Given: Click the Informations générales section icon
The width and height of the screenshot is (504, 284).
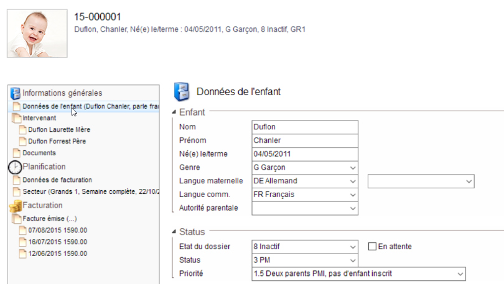Looking at the screenshot, I should (16, 93).
